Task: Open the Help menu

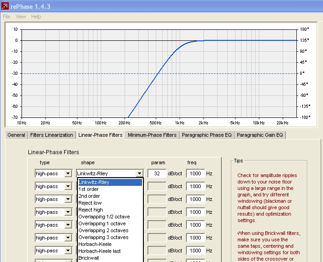Action: [36, 17]
